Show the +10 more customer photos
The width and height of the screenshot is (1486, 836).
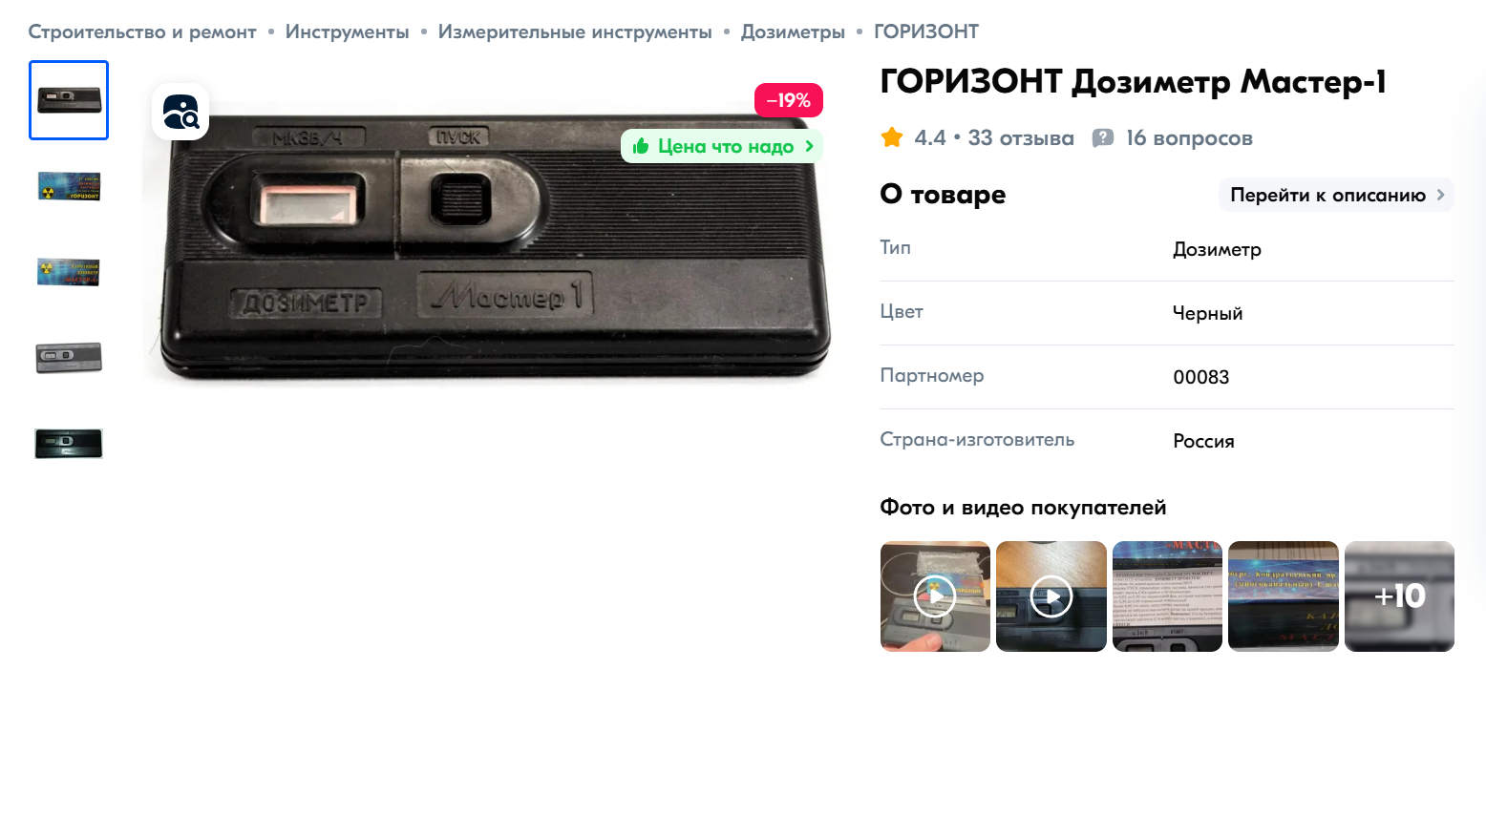(1399, 596)
